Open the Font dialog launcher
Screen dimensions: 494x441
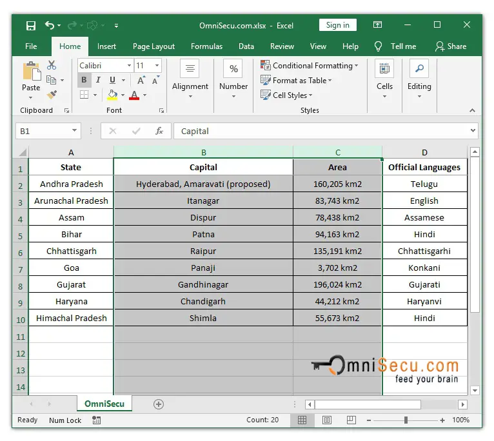coord(161,110)
